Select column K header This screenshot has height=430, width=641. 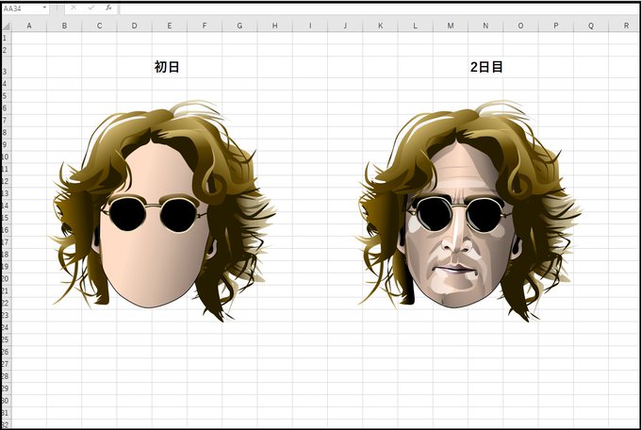click(x=381, y=25)
